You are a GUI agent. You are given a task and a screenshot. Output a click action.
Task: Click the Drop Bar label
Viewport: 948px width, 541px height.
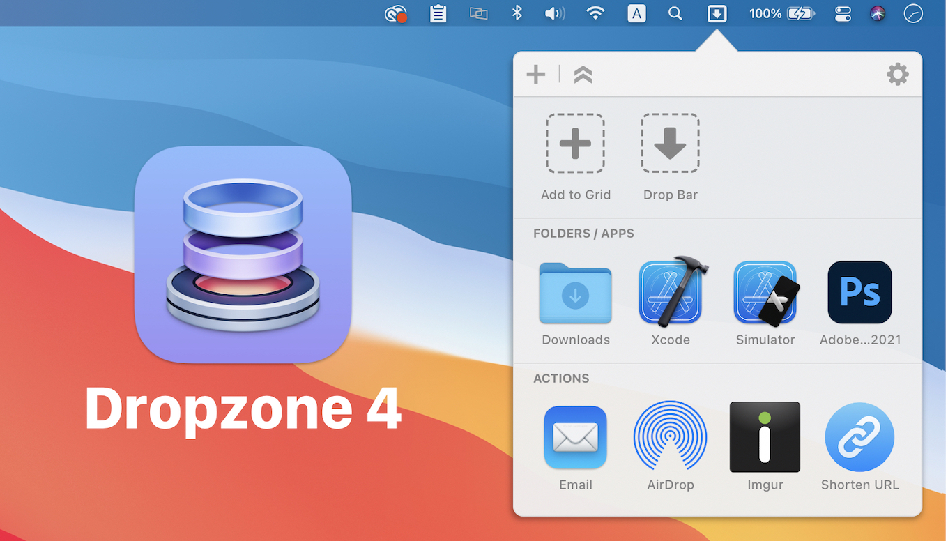pyautogui.click(x=671, y=195)
